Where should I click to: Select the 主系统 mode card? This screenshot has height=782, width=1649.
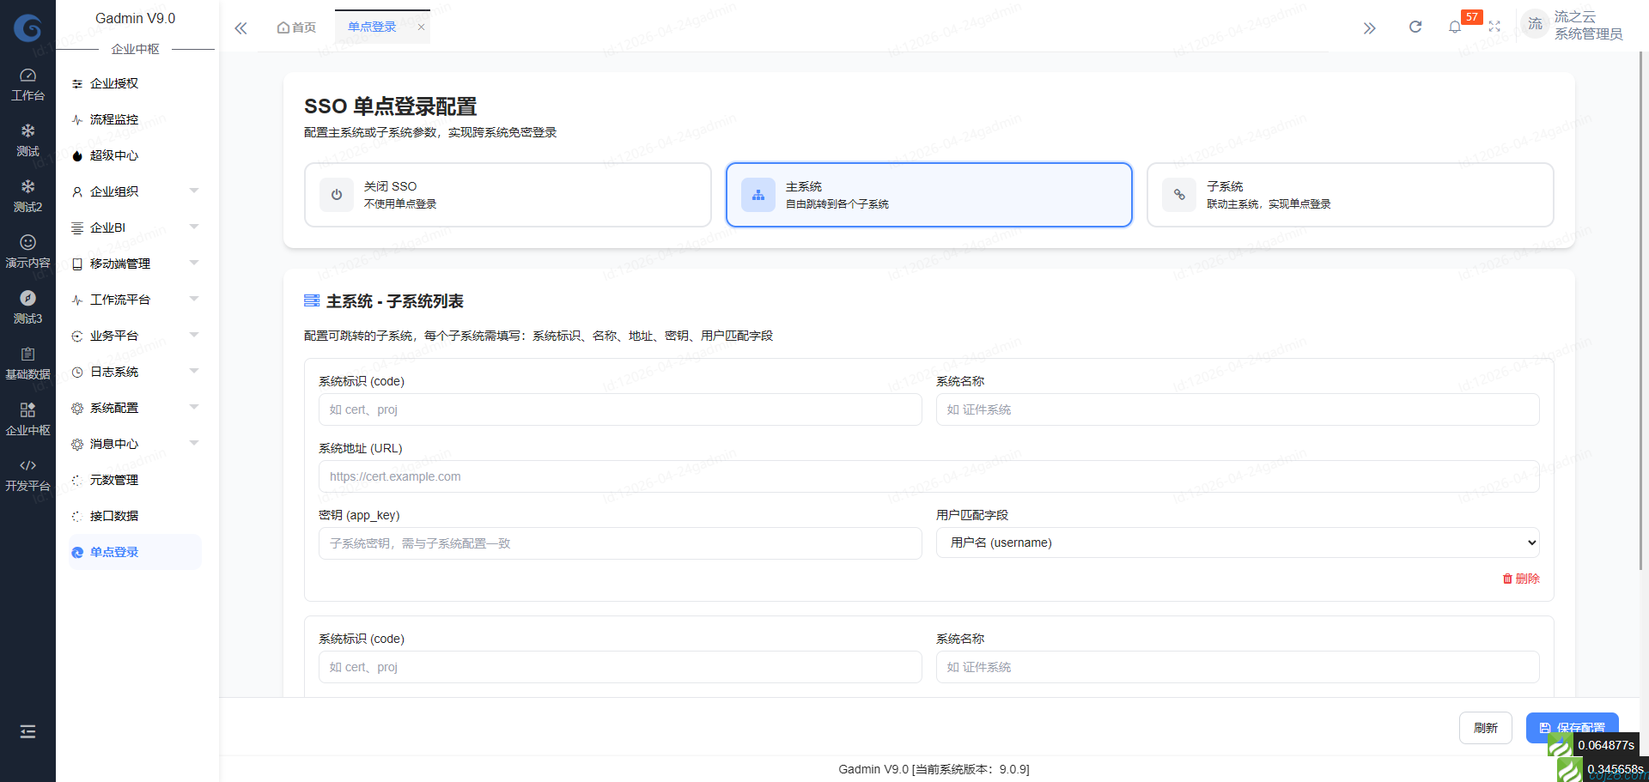pos(928,195)
